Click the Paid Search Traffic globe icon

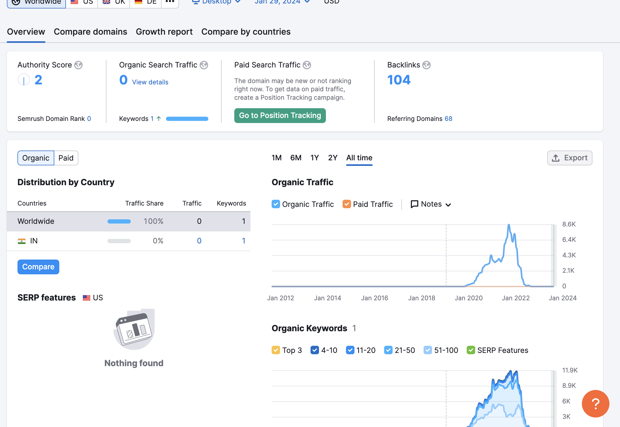pyautogui.click(x=307, y=65)
